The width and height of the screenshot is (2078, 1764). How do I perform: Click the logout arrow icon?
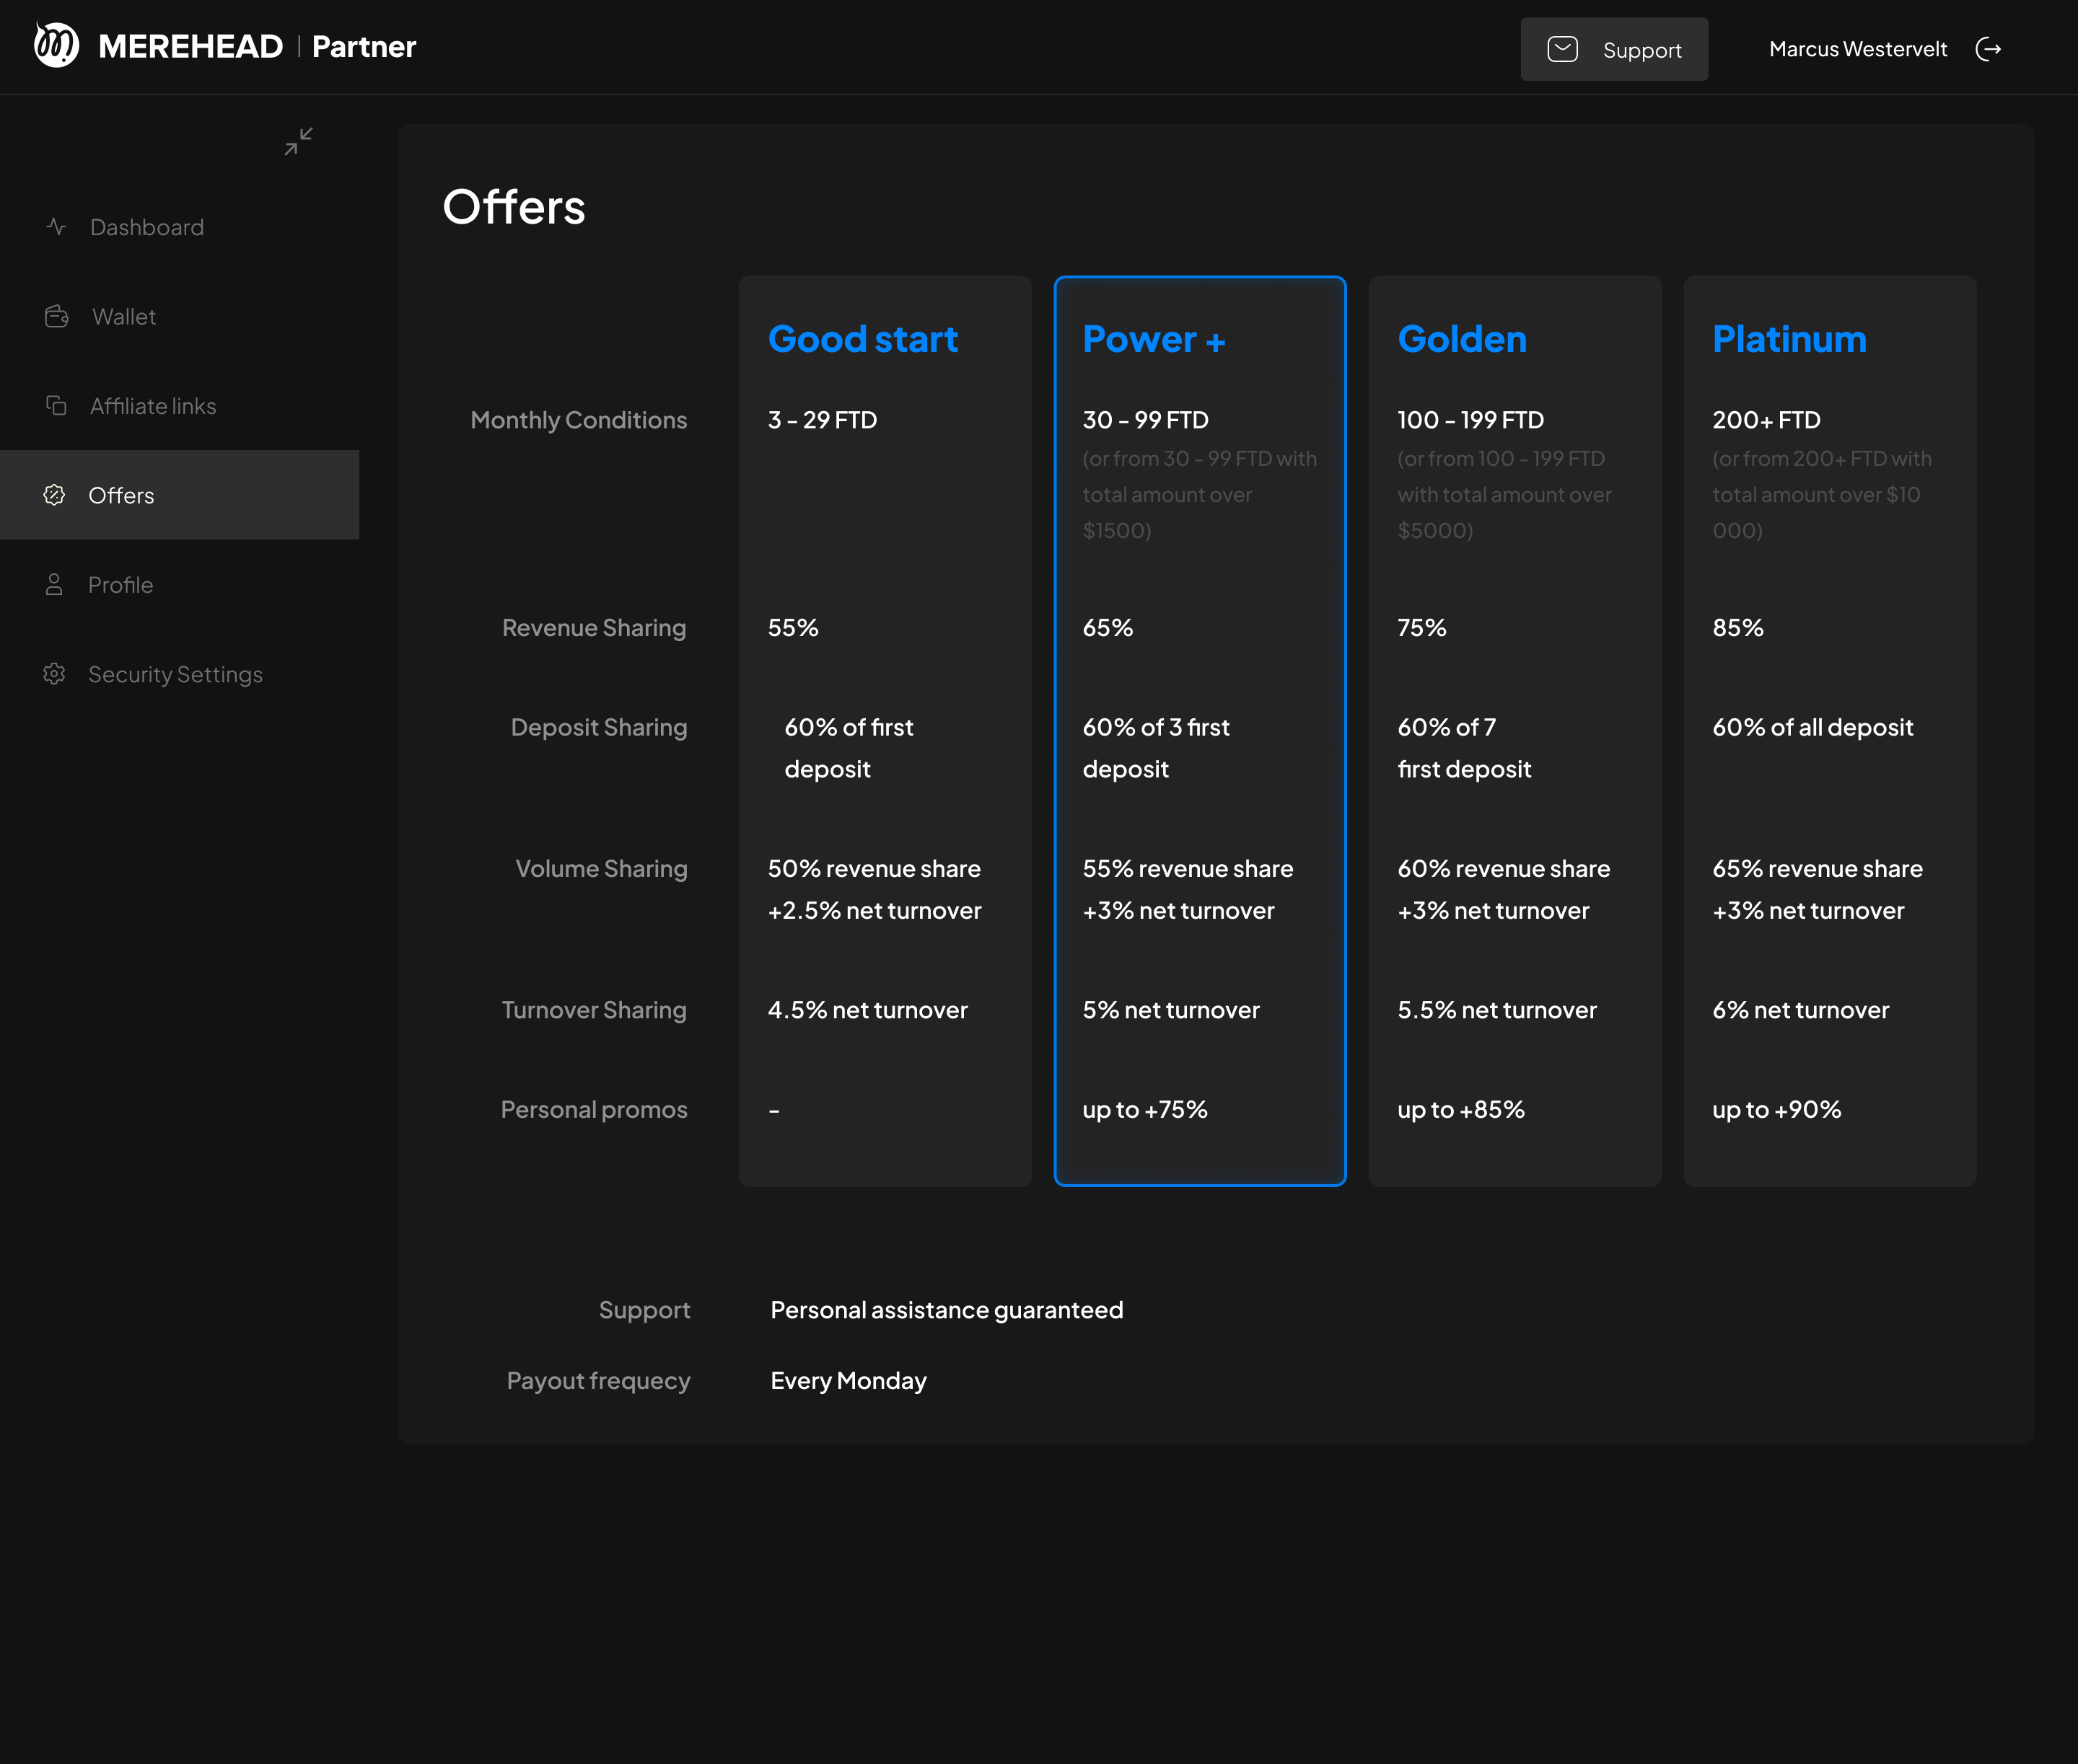coord(1988,49)
